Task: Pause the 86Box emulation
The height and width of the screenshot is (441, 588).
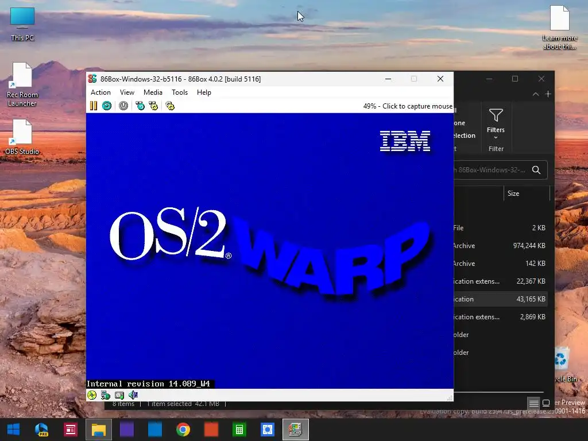Action: [x=94, y=106]
